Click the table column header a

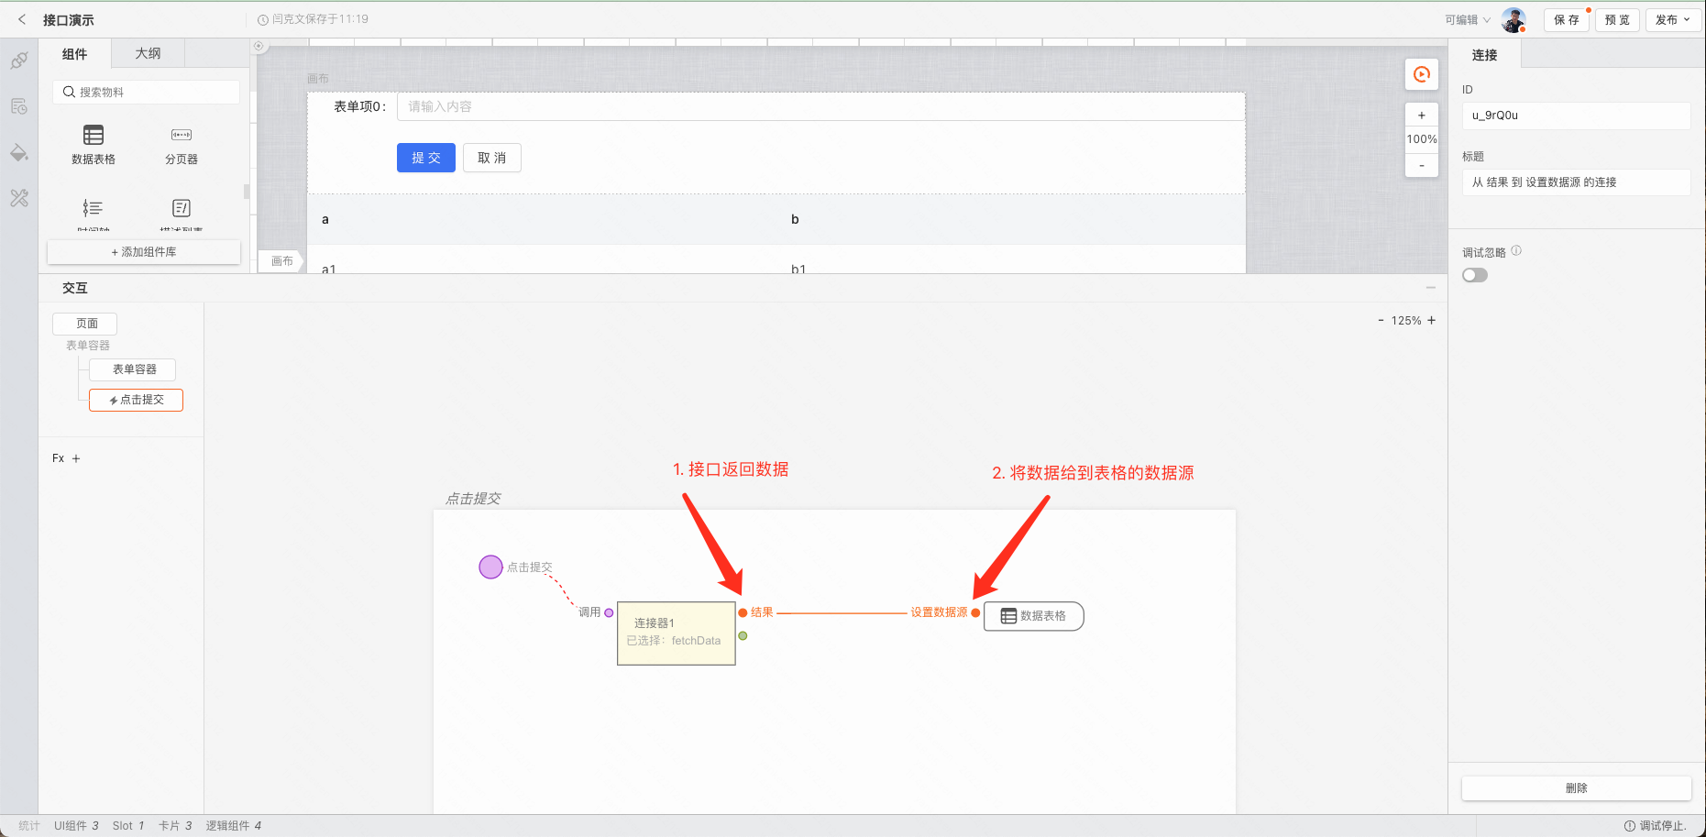(325, 219)
